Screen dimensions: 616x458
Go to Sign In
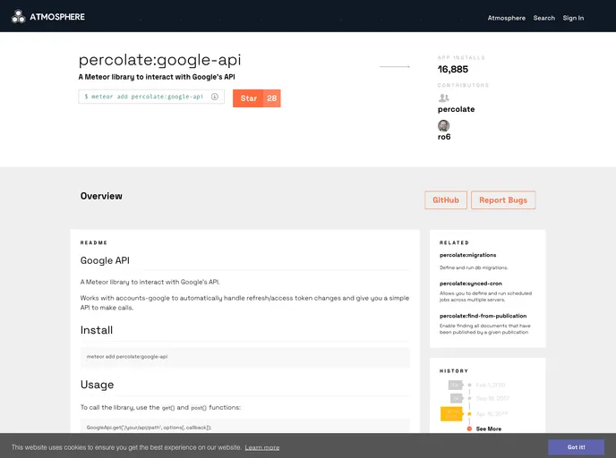tap(573, 18)
